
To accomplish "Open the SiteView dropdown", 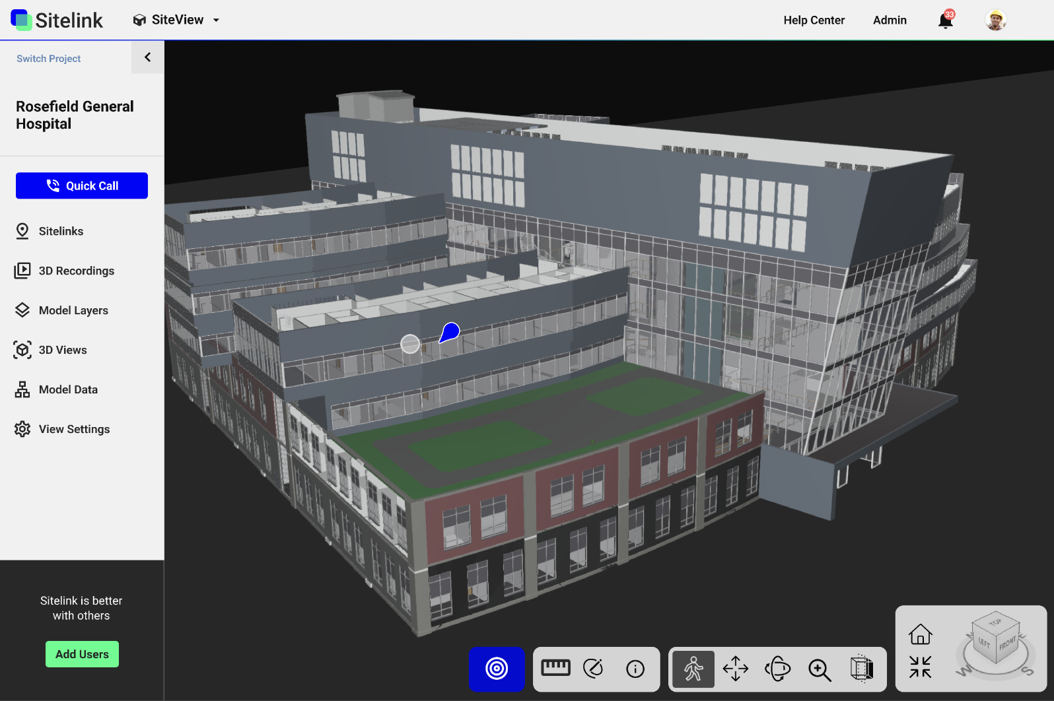I will [x=176, y=20].
